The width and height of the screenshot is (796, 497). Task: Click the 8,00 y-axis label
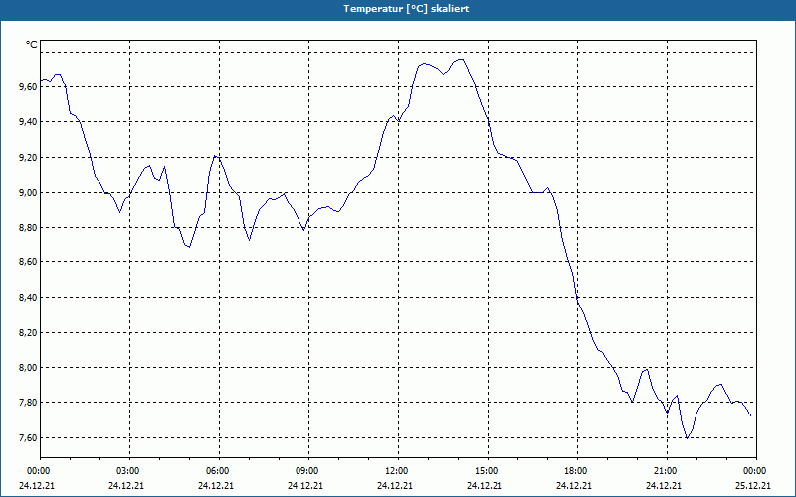coord(28,367)
